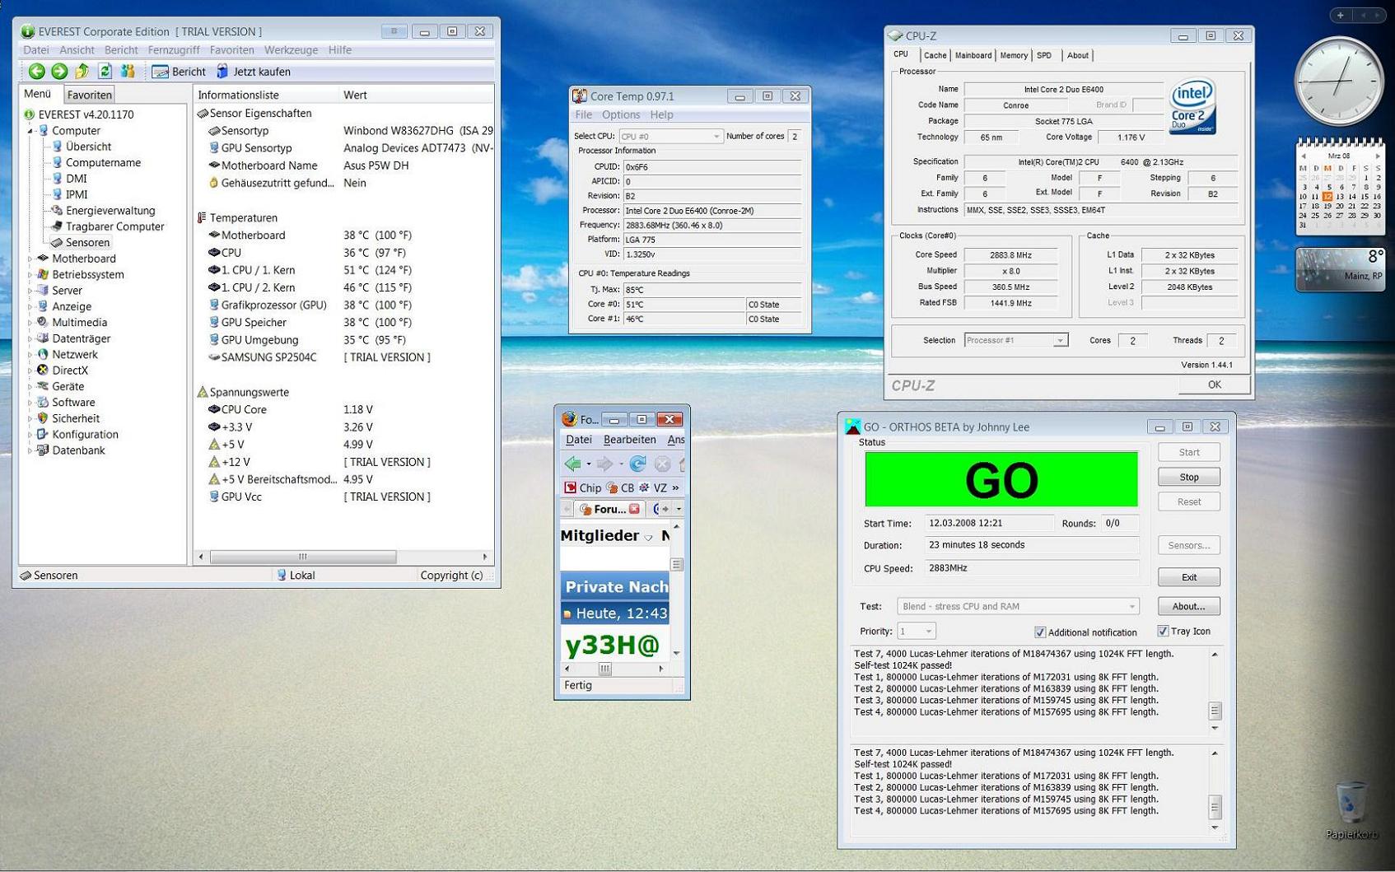Open the VZ bookmark in Firefox
Viewport: 1395px width, 872px height.
click(x=653, y=487)
